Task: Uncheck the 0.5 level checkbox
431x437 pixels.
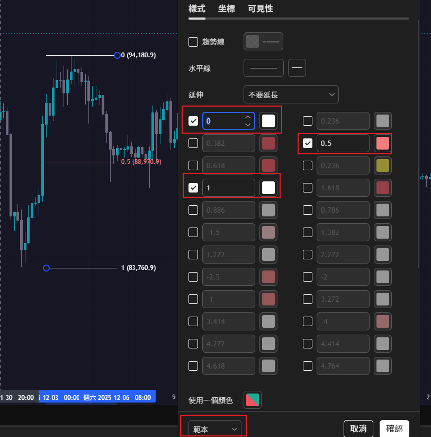Action: (x=308, y=143)
